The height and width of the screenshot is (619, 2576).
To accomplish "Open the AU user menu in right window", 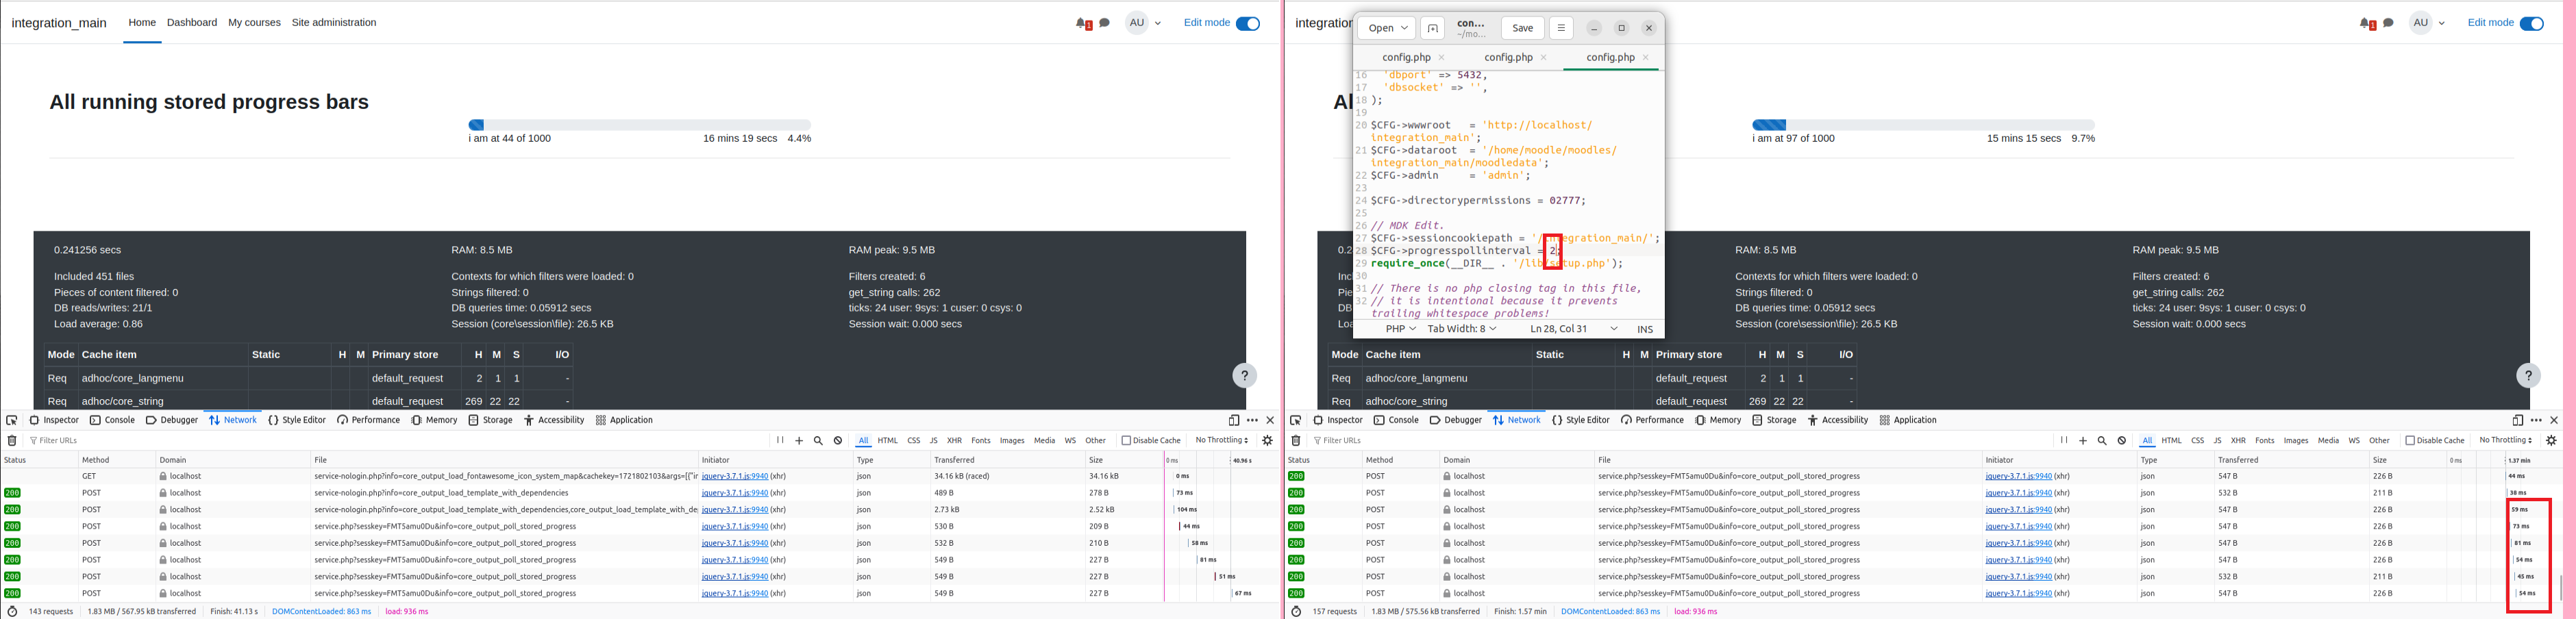I will pos(2428,23).
